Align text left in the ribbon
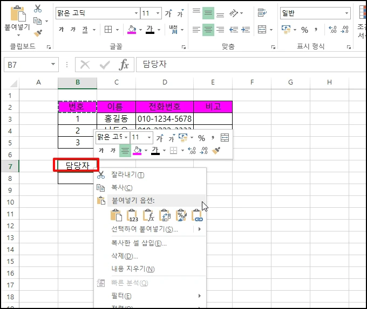 (x=196, y=30)
